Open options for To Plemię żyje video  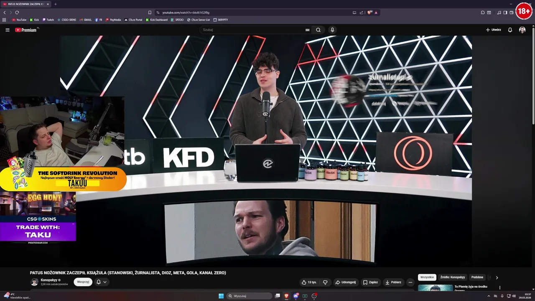499,288
